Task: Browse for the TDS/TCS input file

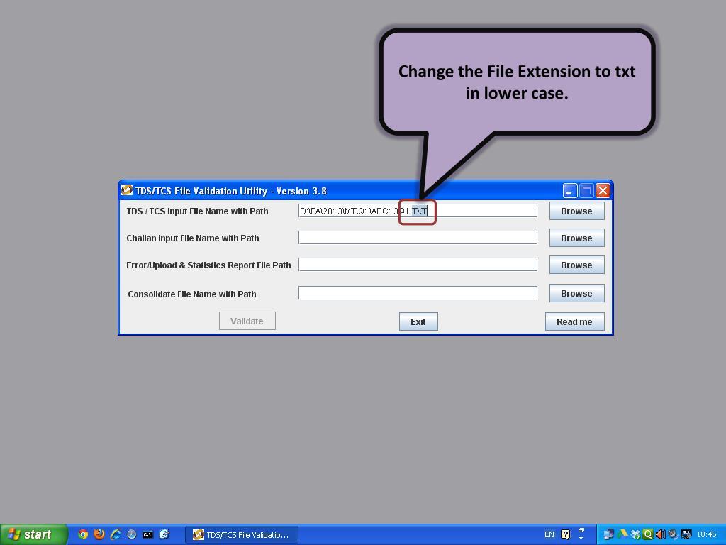Action: 576,211
